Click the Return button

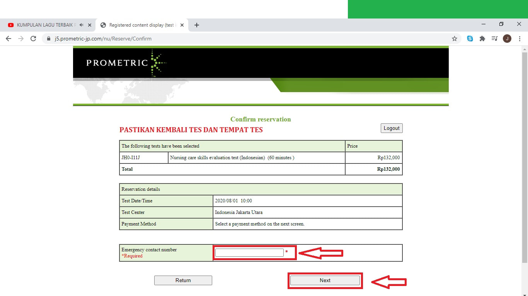click(x=183, y=280)
